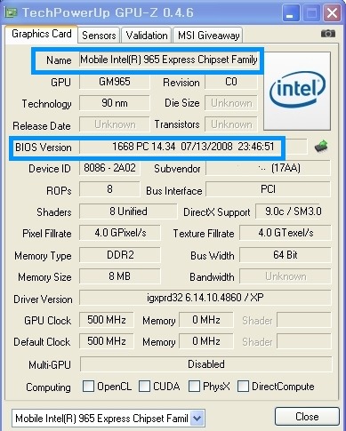Screen dimensions: 346x431
Task: Click the GPU Clock row Shader empty field
Action: [304, 320]
